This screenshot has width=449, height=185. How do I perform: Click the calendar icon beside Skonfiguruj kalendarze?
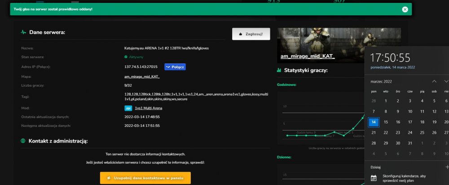pyautogui.click(x=374, y=178)
